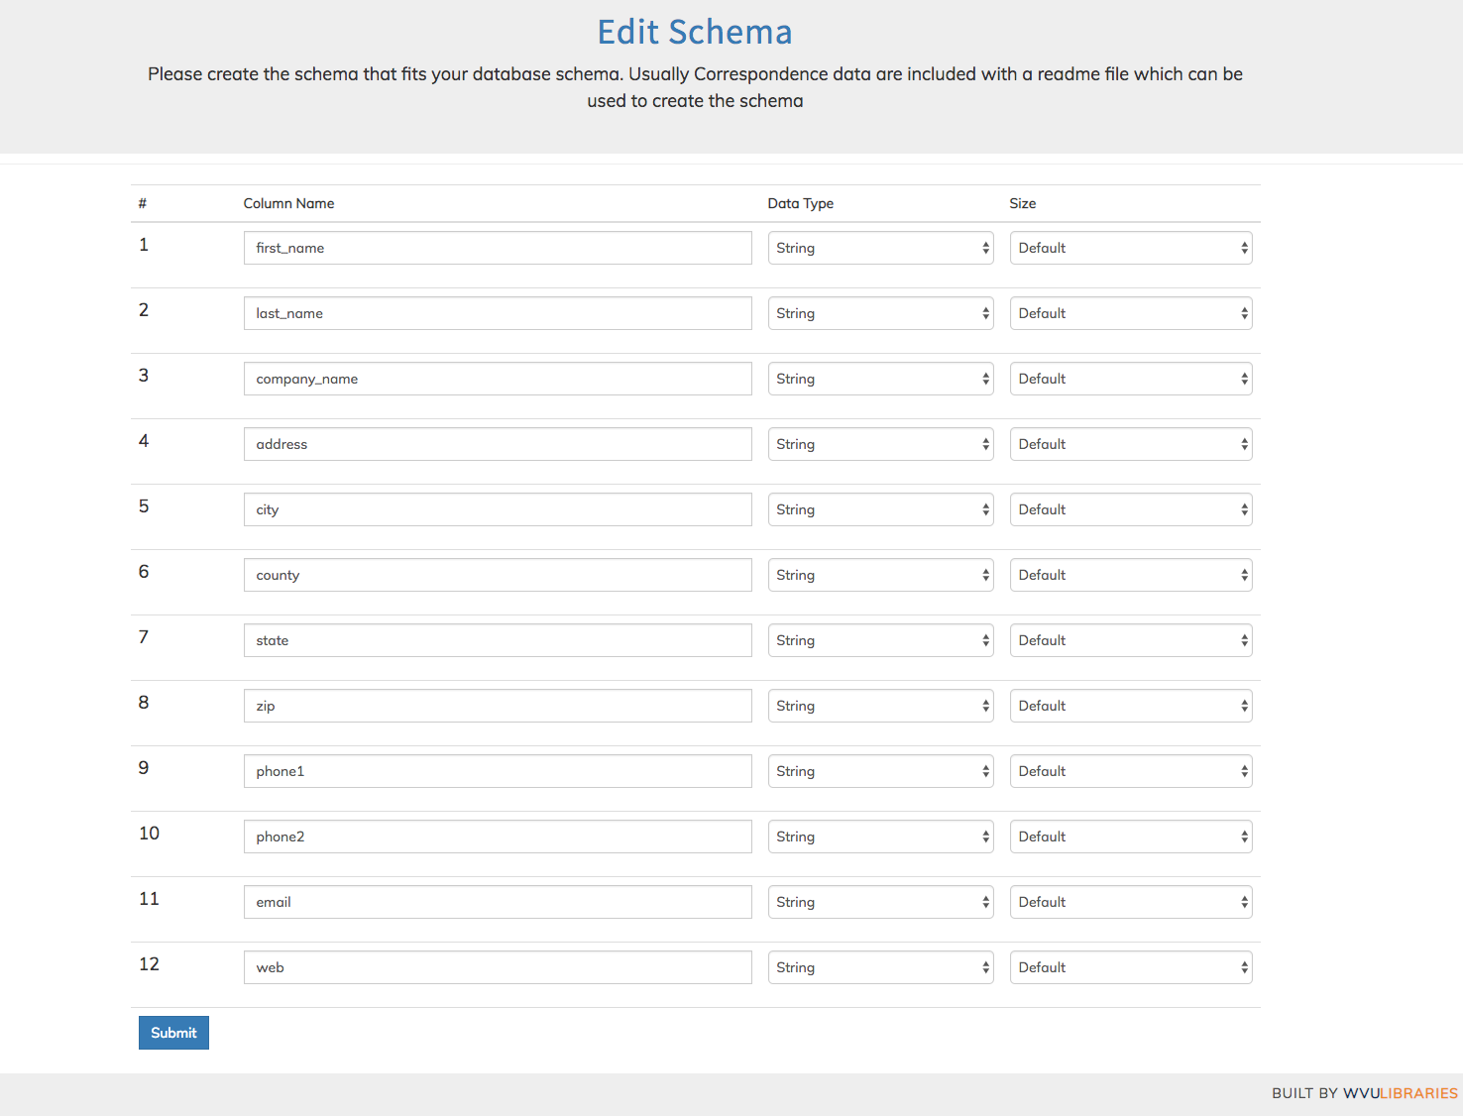The height and width of the screenshot is (1116, 1463).
Task: Select the web column name field
Action: coord(497,966)
